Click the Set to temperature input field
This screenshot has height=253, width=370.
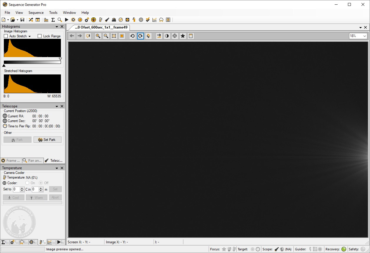pyautogui.click(x=16, y=189)
